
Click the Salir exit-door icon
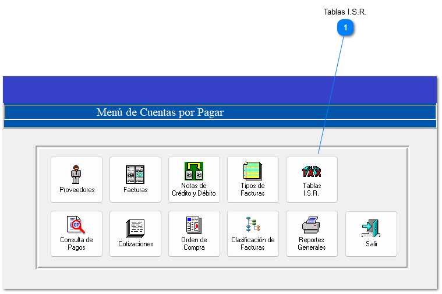[371, 228]
